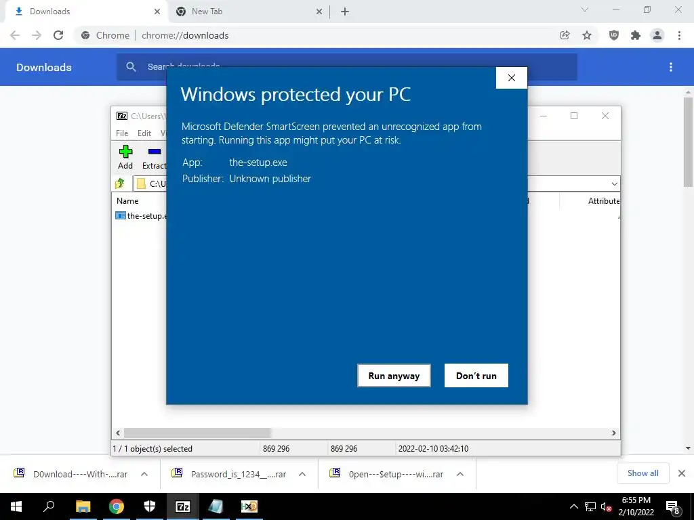The width and height of the screenshot is (694, 520).
Task: Show hidden system tray icons
Action: 573,506
